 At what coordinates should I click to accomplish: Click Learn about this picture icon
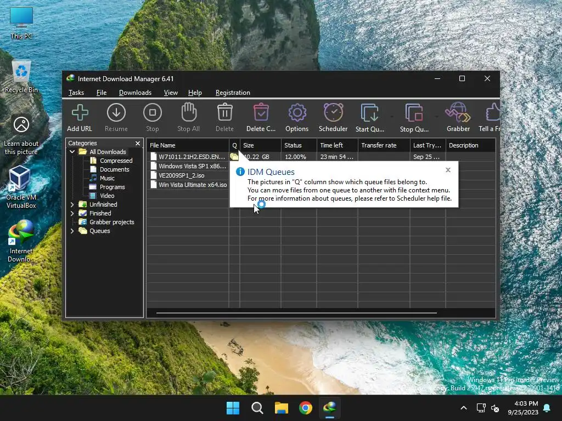[21, 136]
